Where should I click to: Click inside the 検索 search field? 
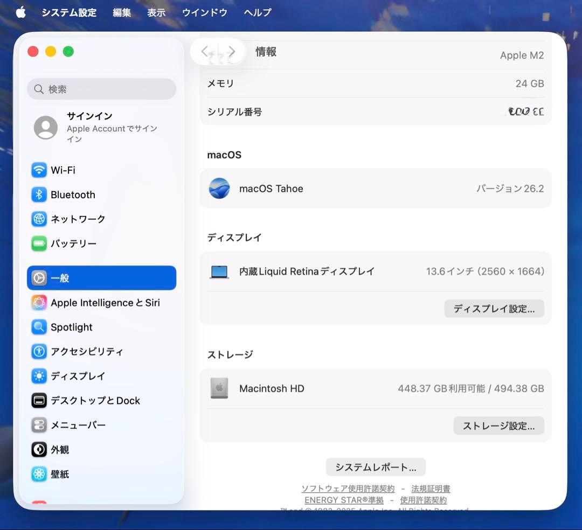[x=101, y=89]
